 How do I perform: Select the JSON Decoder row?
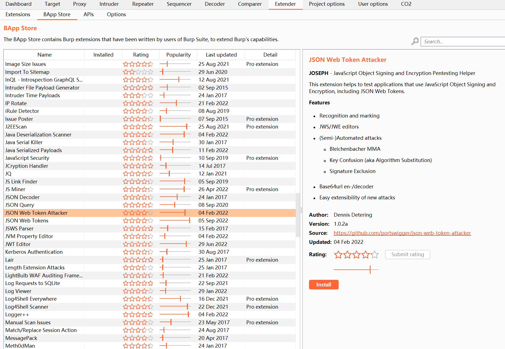[150, 197]
